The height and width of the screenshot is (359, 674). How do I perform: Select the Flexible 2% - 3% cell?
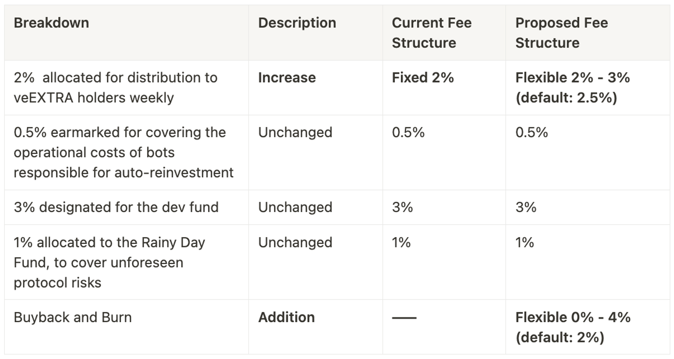(x=572, y=87)
